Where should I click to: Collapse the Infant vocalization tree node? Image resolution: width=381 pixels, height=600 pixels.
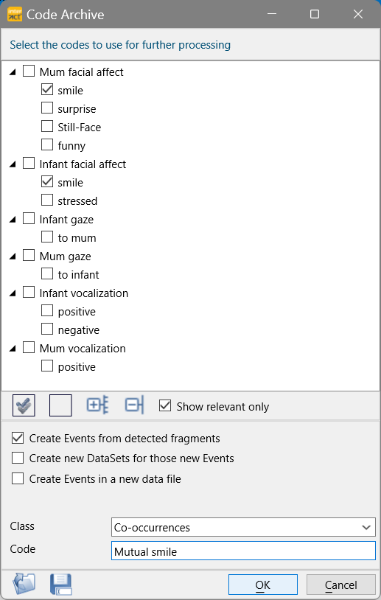click(x=13, y=293)
